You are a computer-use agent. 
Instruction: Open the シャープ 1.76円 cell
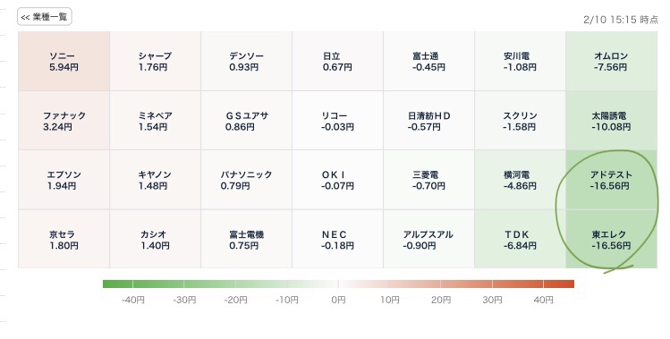coord(155,61)
